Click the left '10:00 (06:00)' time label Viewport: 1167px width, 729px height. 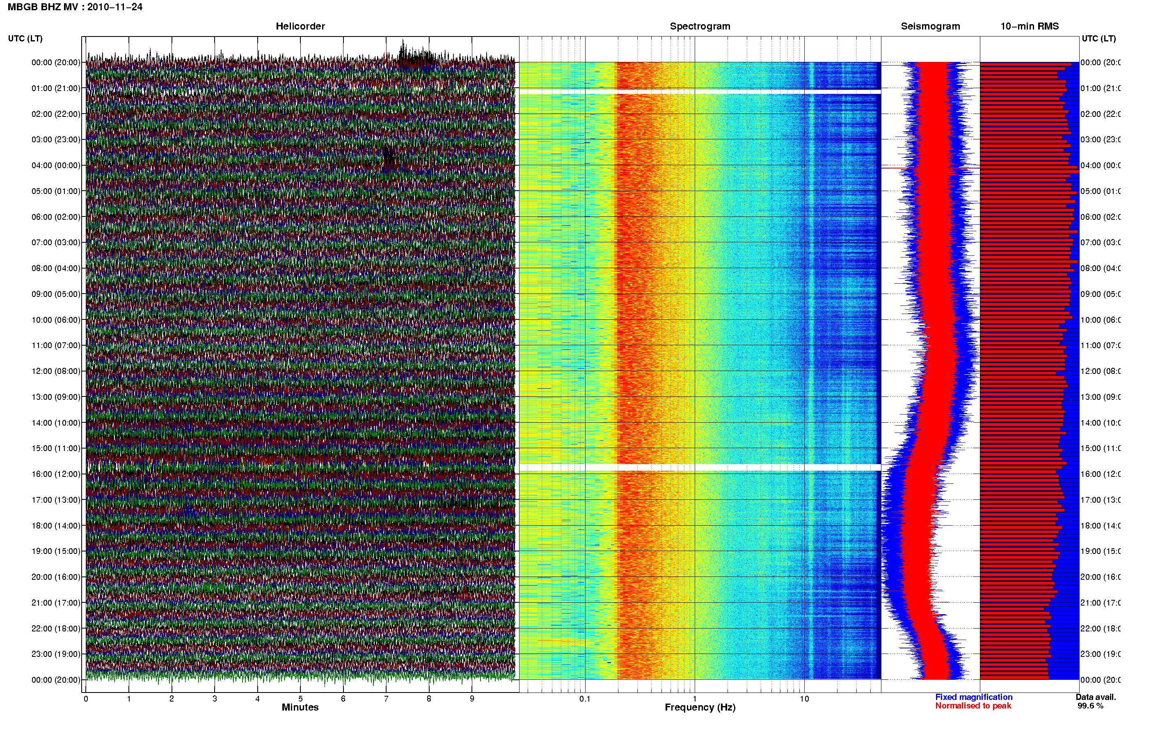56,320
